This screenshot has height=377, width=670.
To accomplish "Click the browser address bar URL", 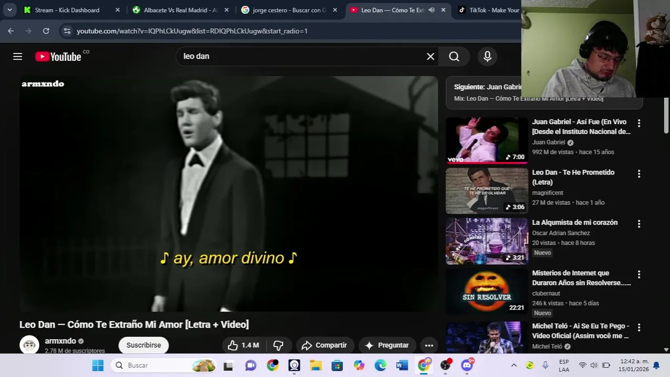I will point(192,31).
